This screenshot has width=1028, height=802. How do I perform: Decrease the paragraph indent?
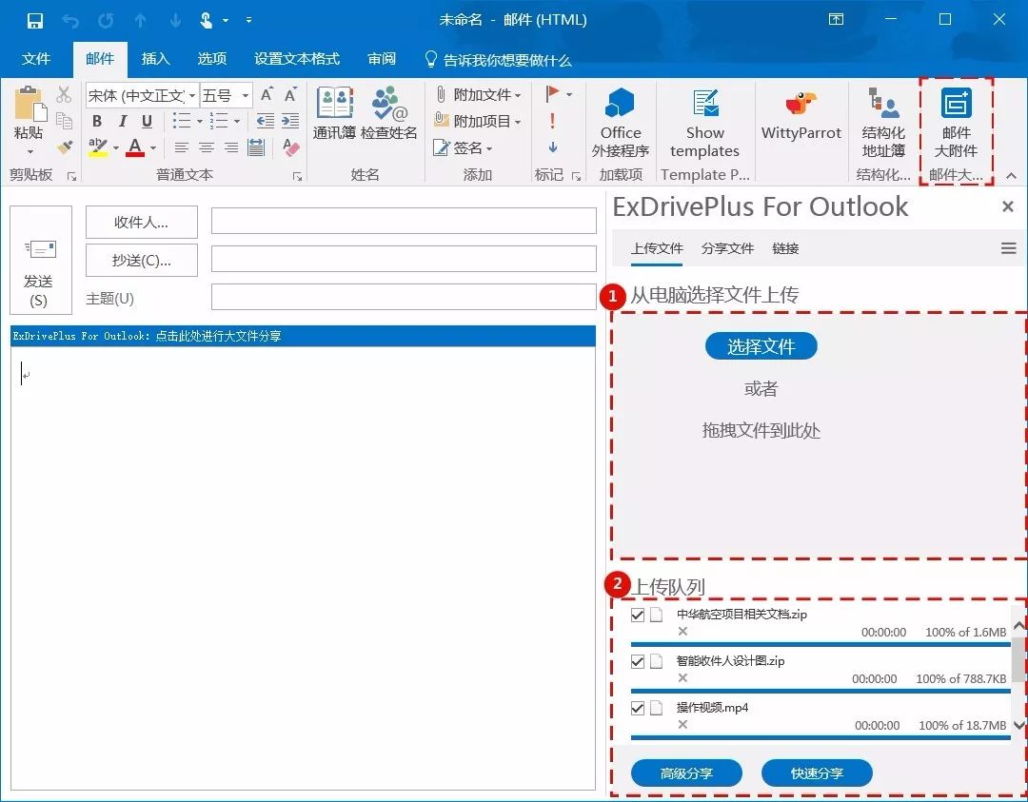point(266,121)
